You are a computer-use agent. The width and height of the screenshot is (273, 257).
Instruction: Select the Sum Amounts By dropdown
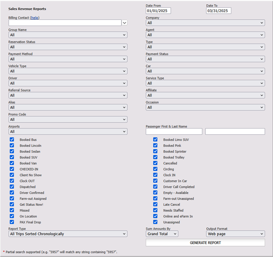click(x=162, y=234)
